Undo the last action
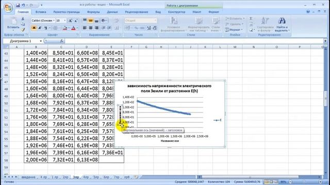Viewport: 330px width, 185px height. (x=23, y=5)
